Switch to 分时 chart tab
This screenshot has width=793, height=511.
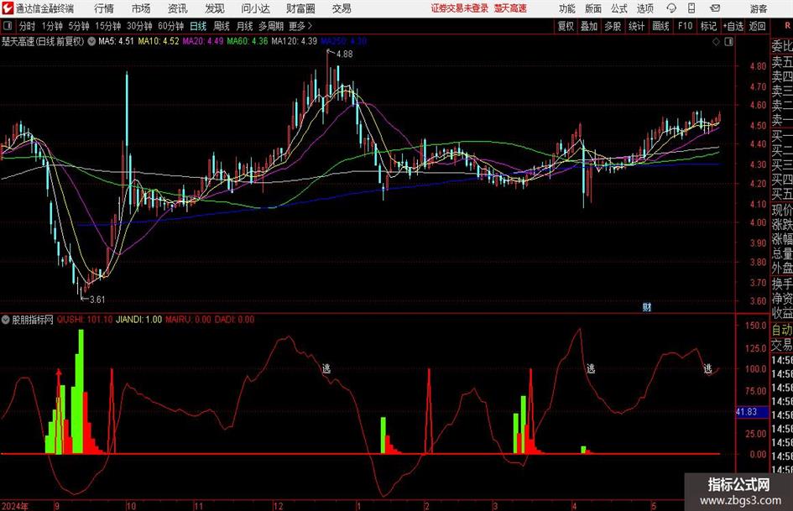pos(28,26)
